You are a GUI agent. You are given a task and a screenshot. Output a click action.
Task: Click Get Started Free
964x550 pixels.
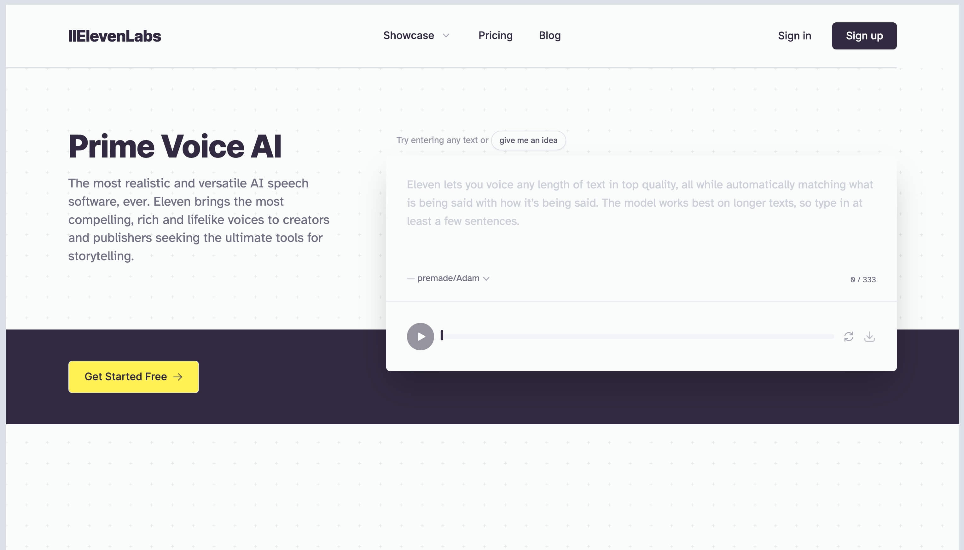(133, 376)
